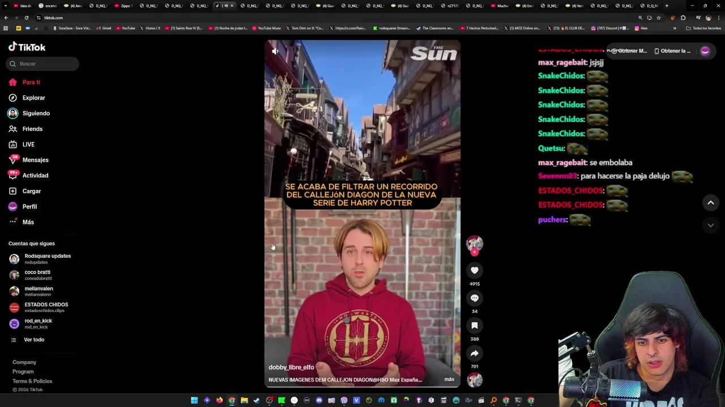Open Program footer link
The image size is (725, 407).
[x=23, y=372]
